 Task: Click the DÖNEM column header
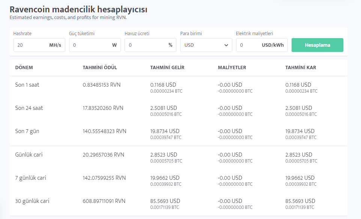[x=24, y=67]
